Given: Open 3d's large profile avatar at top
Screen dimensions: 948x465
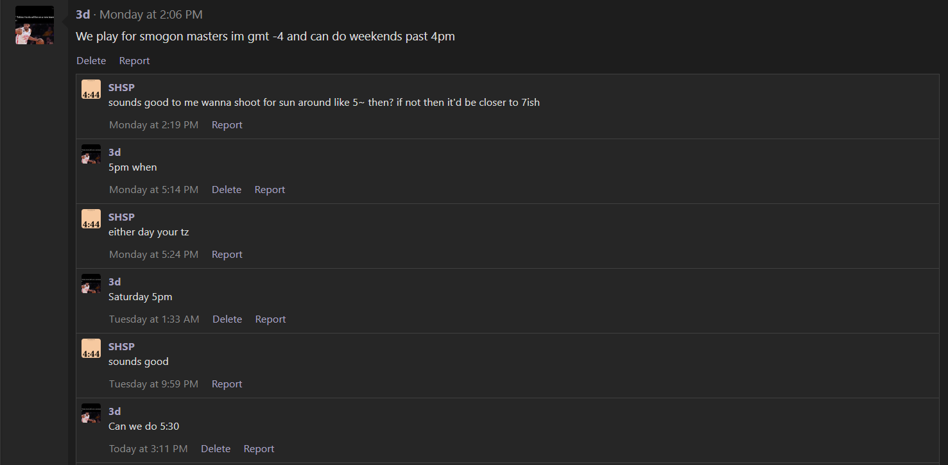Looking at the screenshot, I should [35, 25].
